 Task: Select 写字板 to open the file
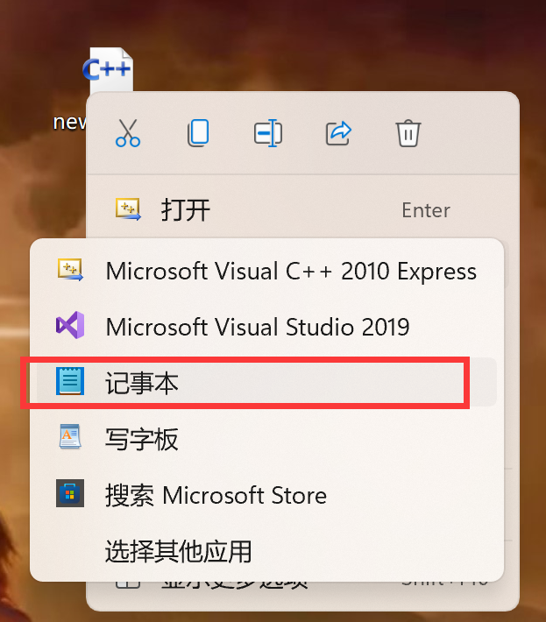pos(266,438)
